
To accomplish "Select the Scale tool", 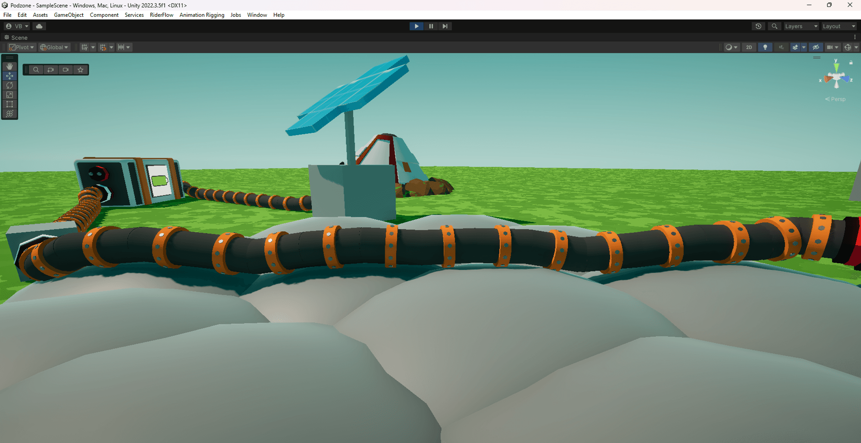I will pyautogui.click(x=9, y=95).
